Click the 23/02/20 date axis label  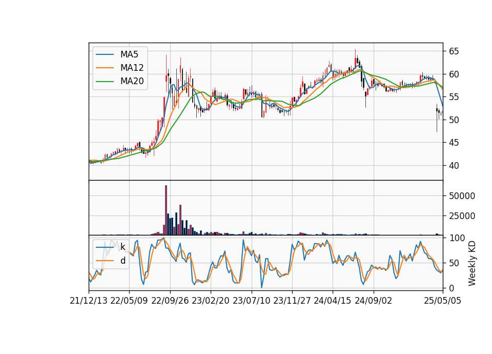pyautogui.click(x=211, y=301)
